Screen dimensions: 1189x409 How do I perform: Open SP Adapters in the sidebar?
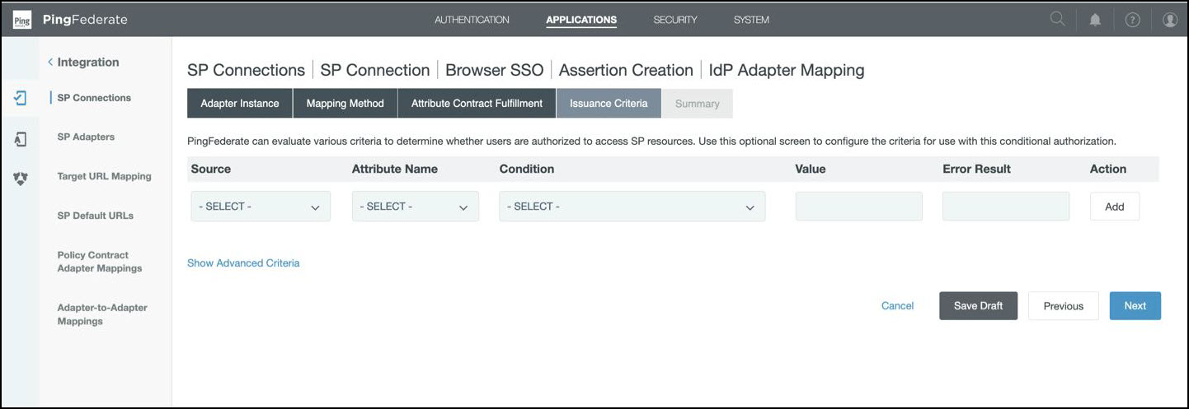coord(86,137)
